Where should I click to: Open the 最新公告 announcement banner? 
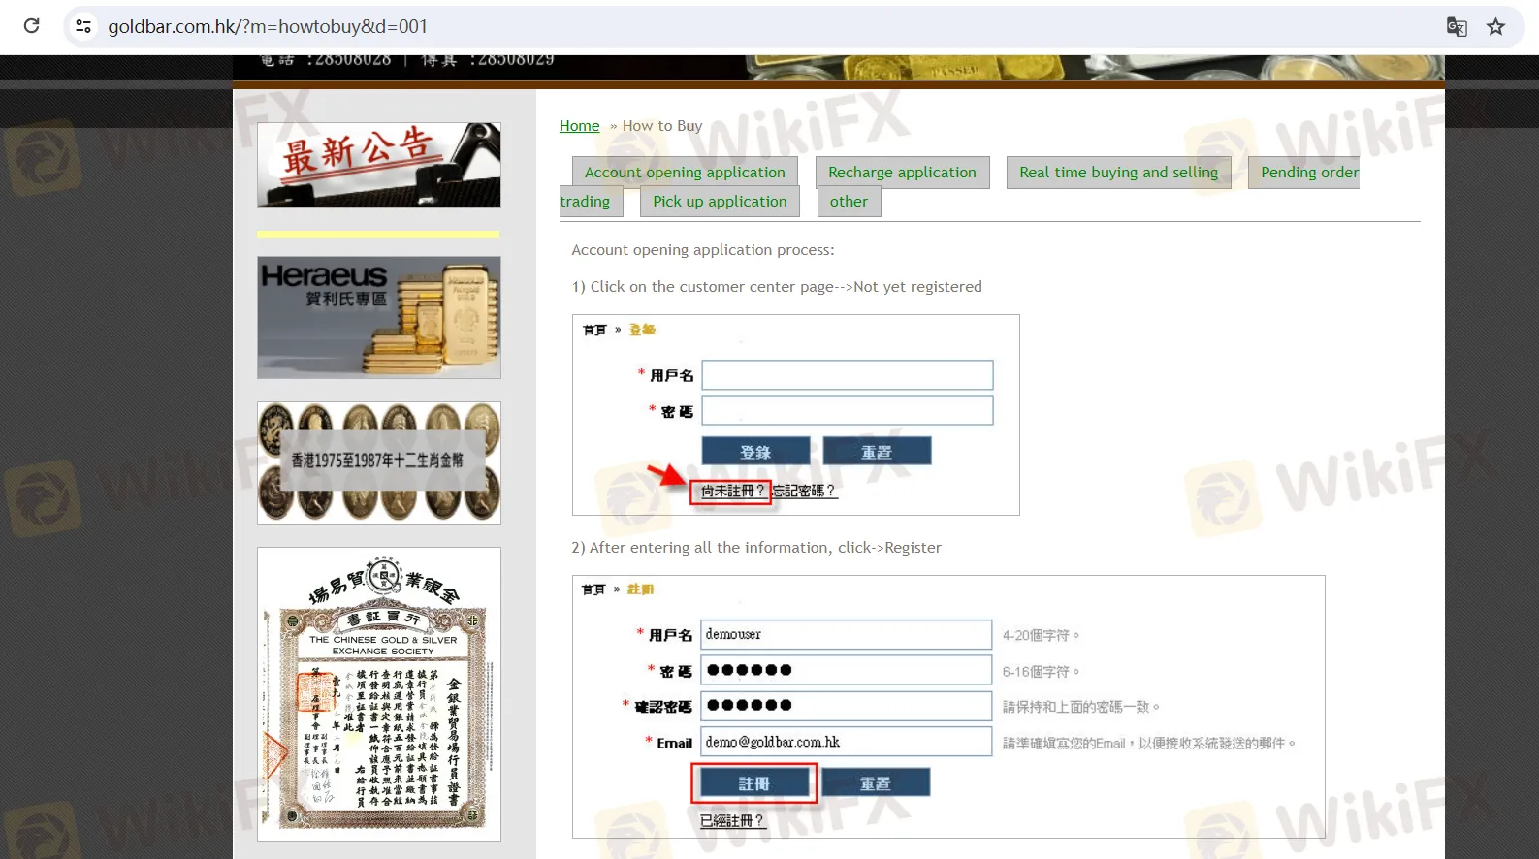(378, 165)
